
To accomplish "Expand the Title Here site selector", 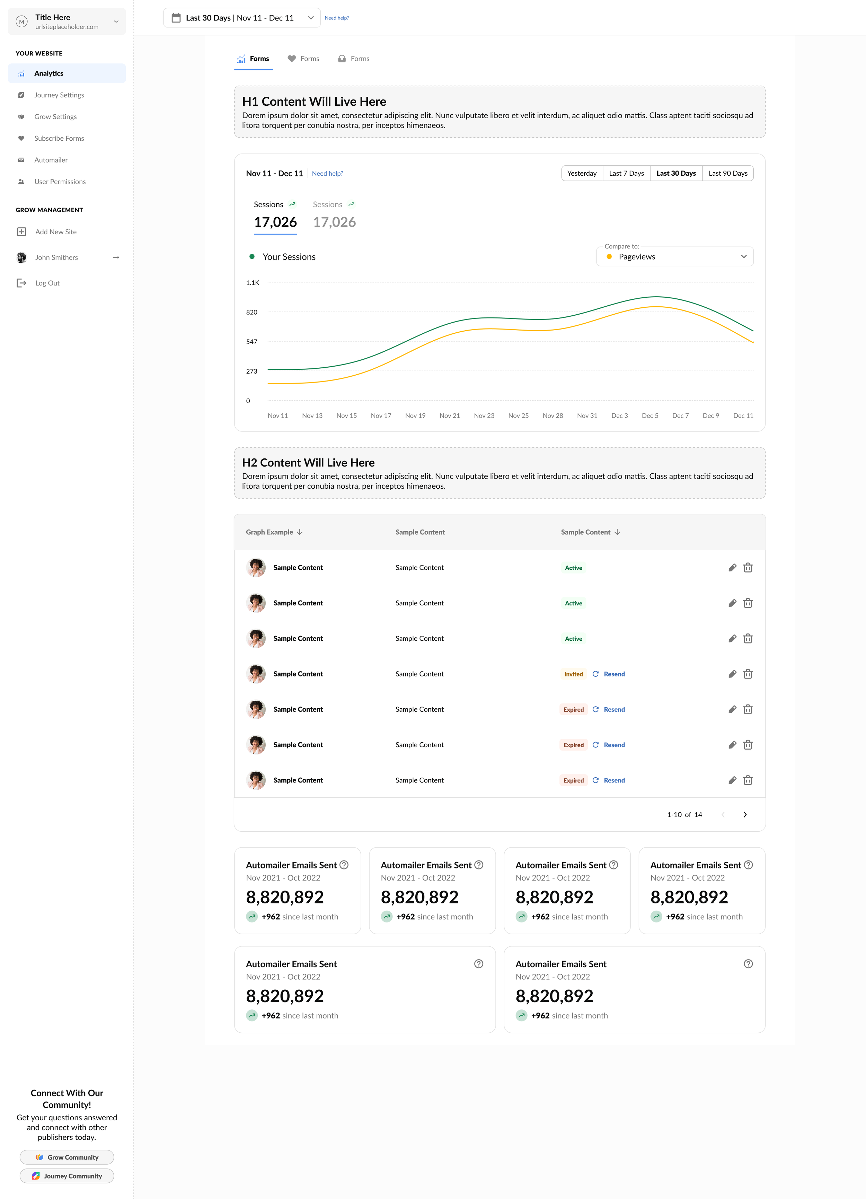I will [x=67, y=22].
